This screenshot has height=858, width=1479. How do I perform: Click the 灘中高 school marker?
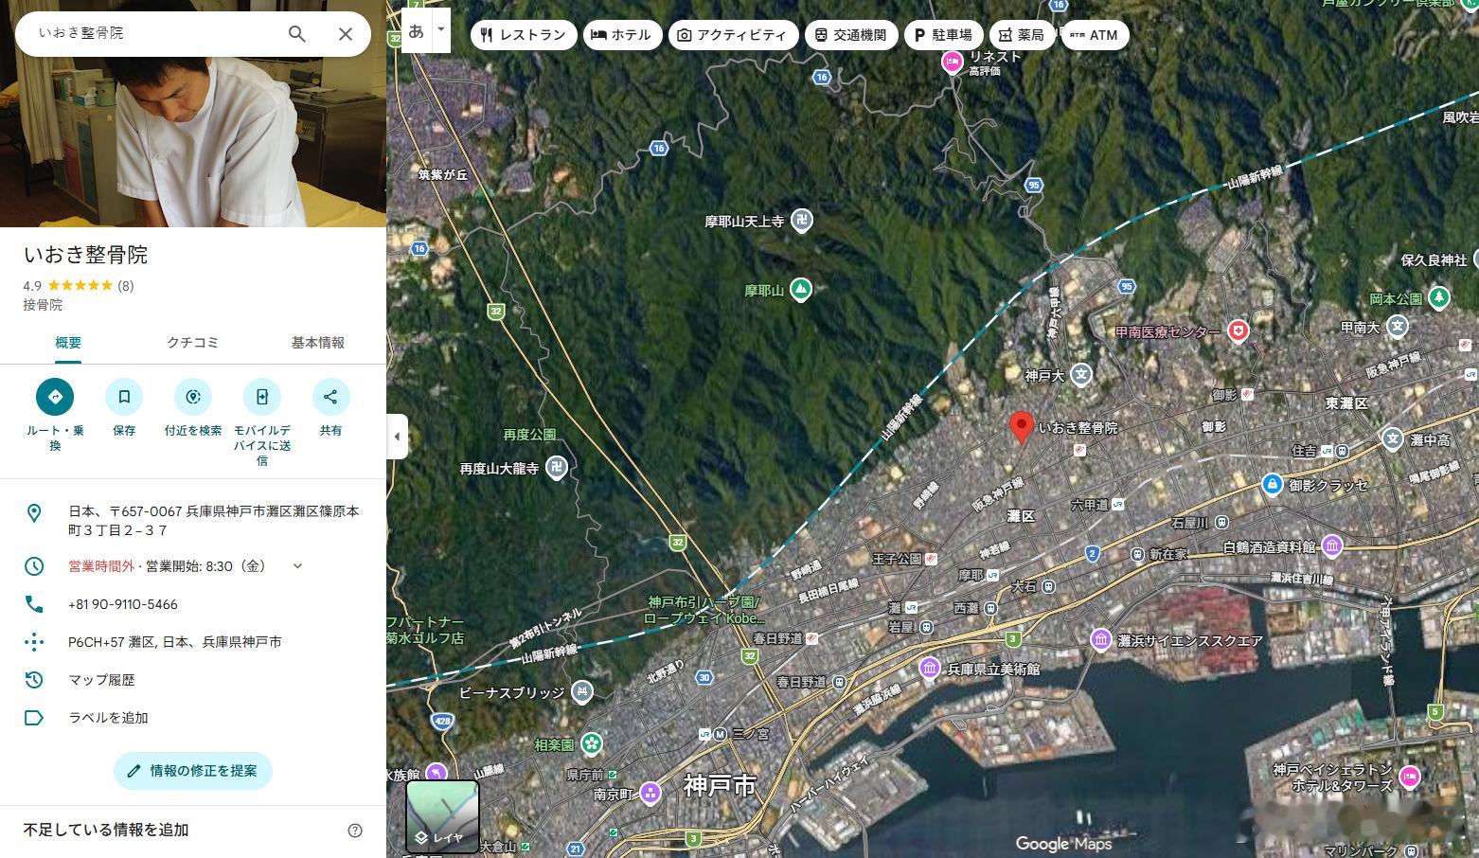1392,438
